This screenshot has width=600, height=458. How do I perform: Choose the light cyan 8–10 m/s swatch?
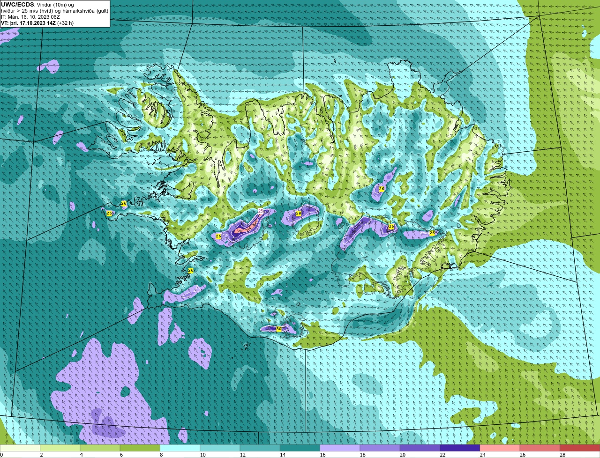click(180, 448)
